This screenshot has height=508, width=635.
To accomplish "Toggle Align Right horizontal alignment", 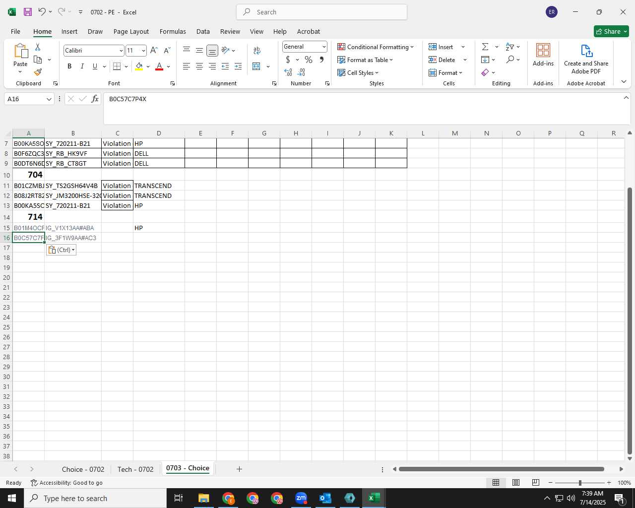I will tap(212, 66).
